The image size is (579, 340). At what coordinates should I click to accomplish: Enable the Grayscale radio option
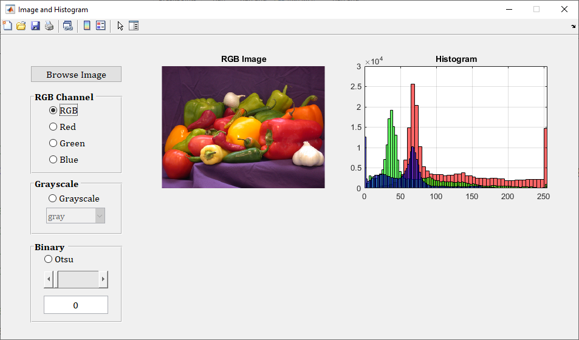coord(53,199)
